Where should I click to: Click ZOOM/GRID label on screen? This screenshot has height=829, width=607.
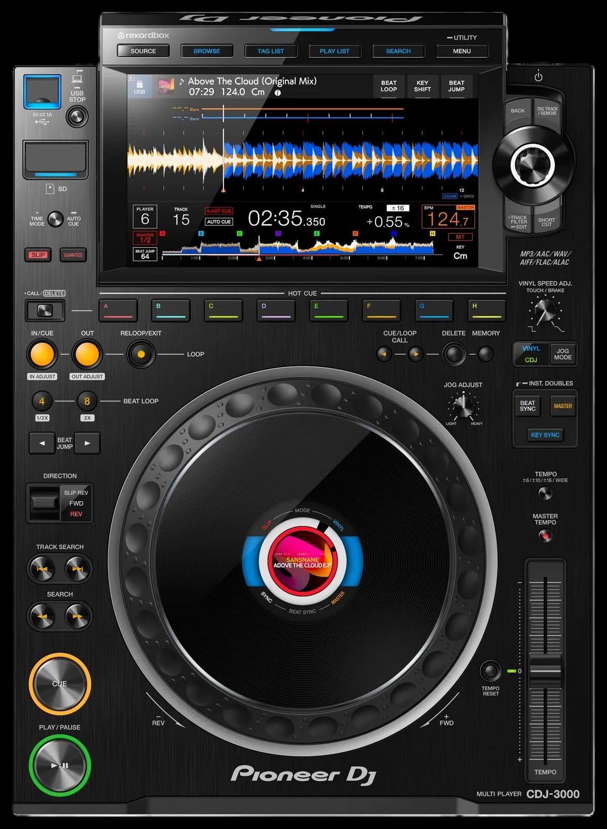(x=458, y=196)
